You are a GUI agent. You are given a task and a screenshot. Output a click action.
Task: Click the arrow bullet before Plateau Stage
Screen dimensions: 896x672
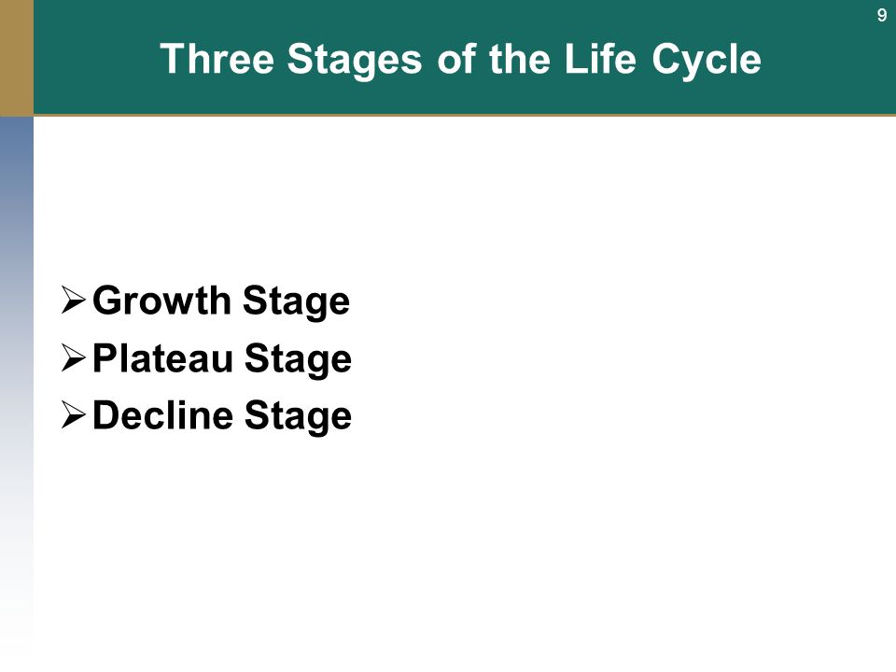[x=73, y=358]
